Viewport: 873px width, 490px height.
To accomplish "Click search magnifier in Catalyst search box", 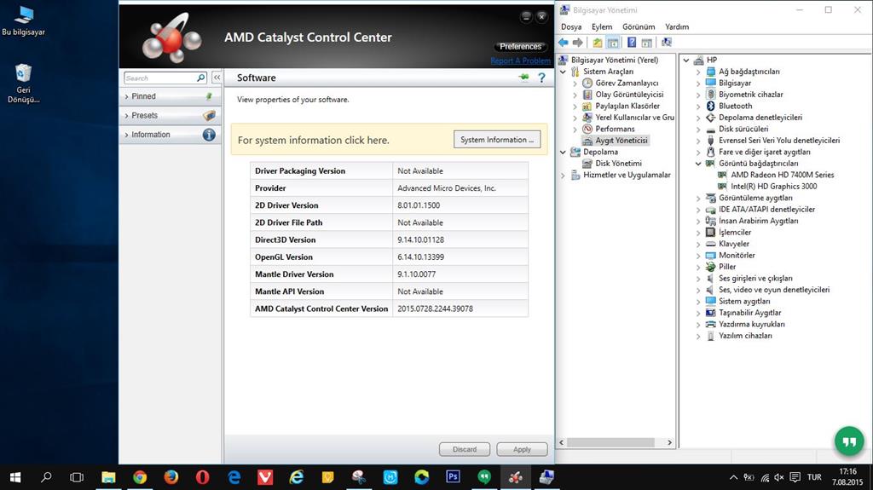I will [201, 78].
